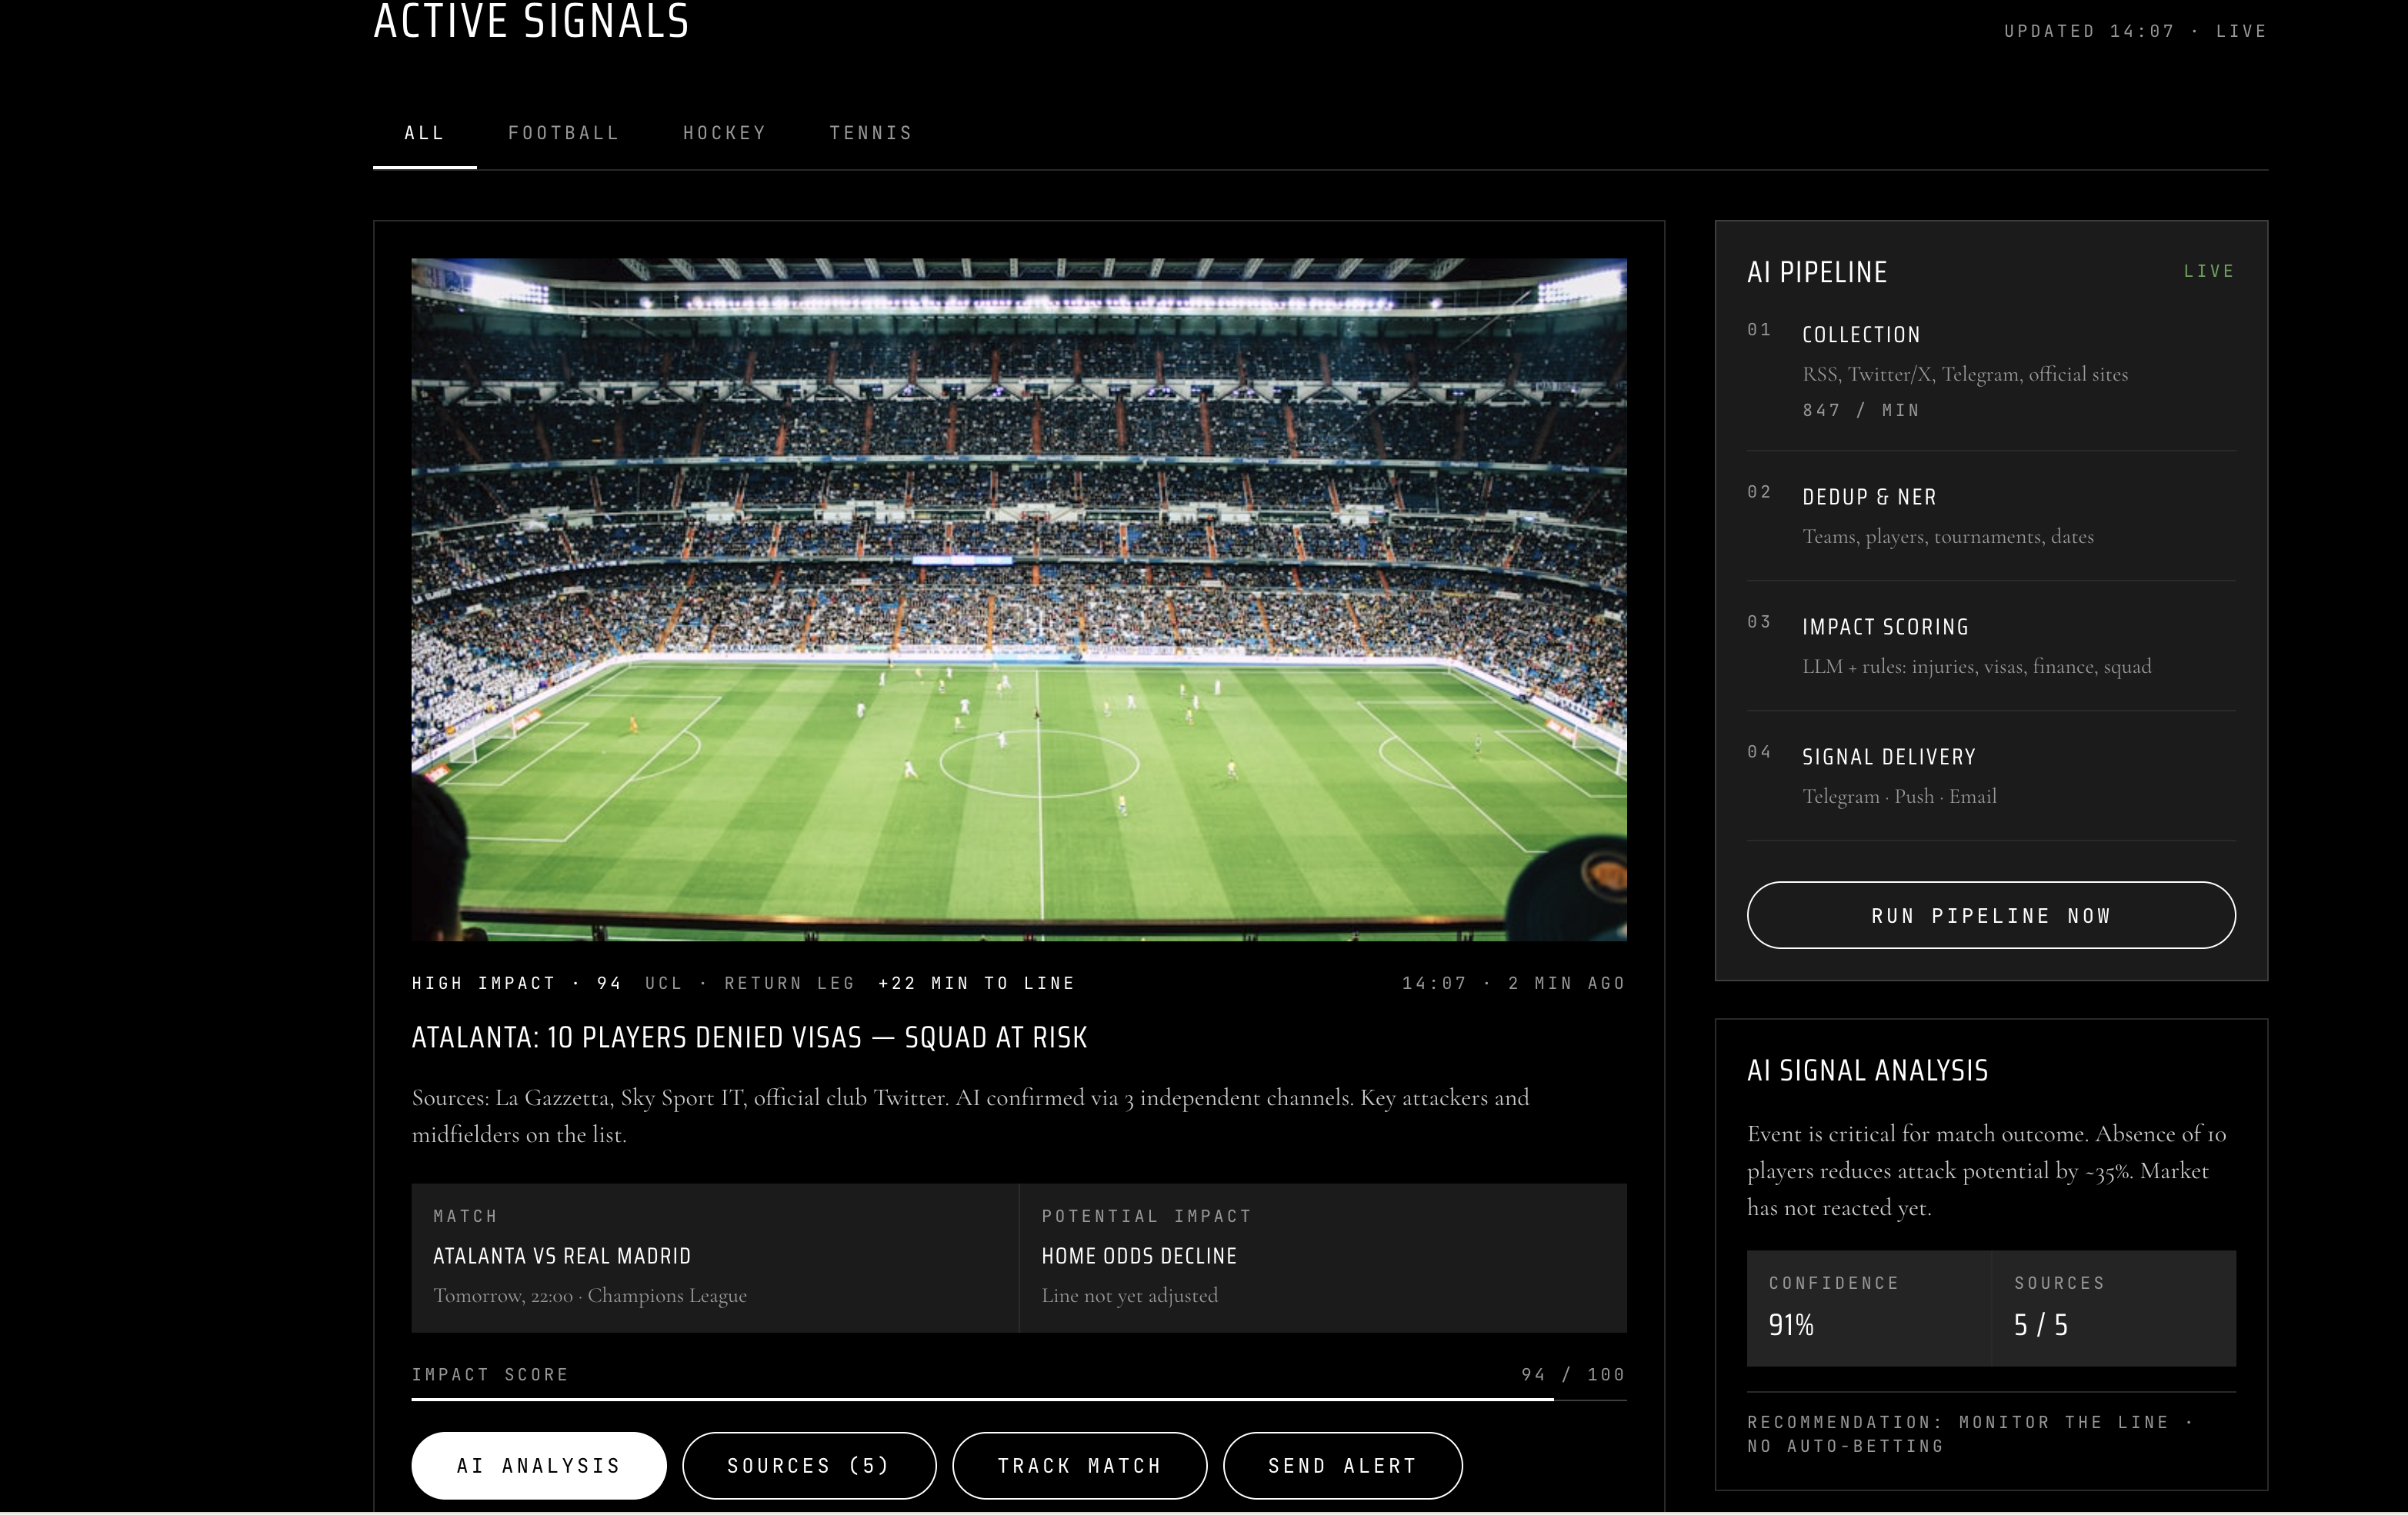Click the Atalanta visa headline

coord(749,1037)
